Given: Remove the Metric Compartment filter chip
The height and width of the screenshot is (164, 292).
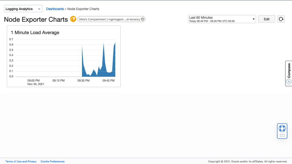Looking at the screenshot, I should [x=142, y=19].
